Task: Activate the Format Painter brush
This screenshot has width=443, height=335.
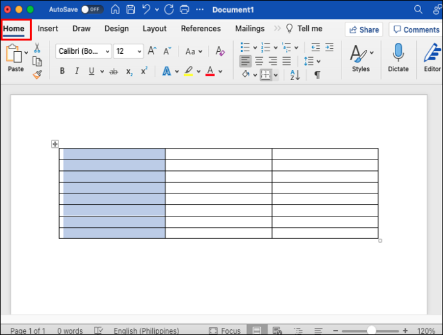Action: point(37,74)
